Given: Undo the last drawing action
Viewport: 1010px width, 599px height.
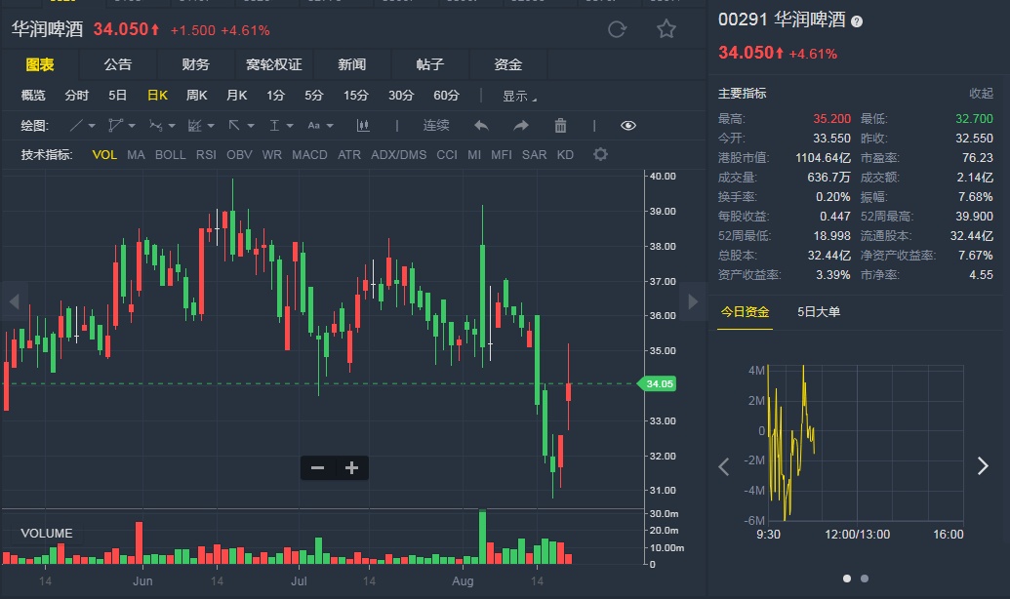Looking at the screenshot, I should 481,126.
